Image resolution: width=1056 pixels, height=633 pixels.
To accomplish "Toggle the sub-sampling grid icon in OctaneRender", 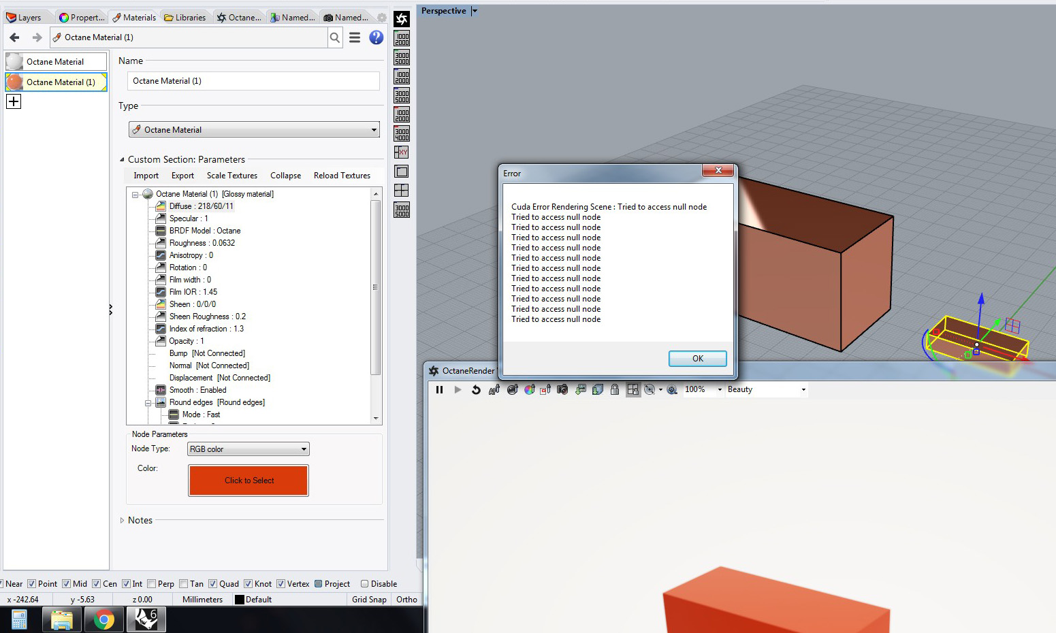I will click(x=633, y=389).
